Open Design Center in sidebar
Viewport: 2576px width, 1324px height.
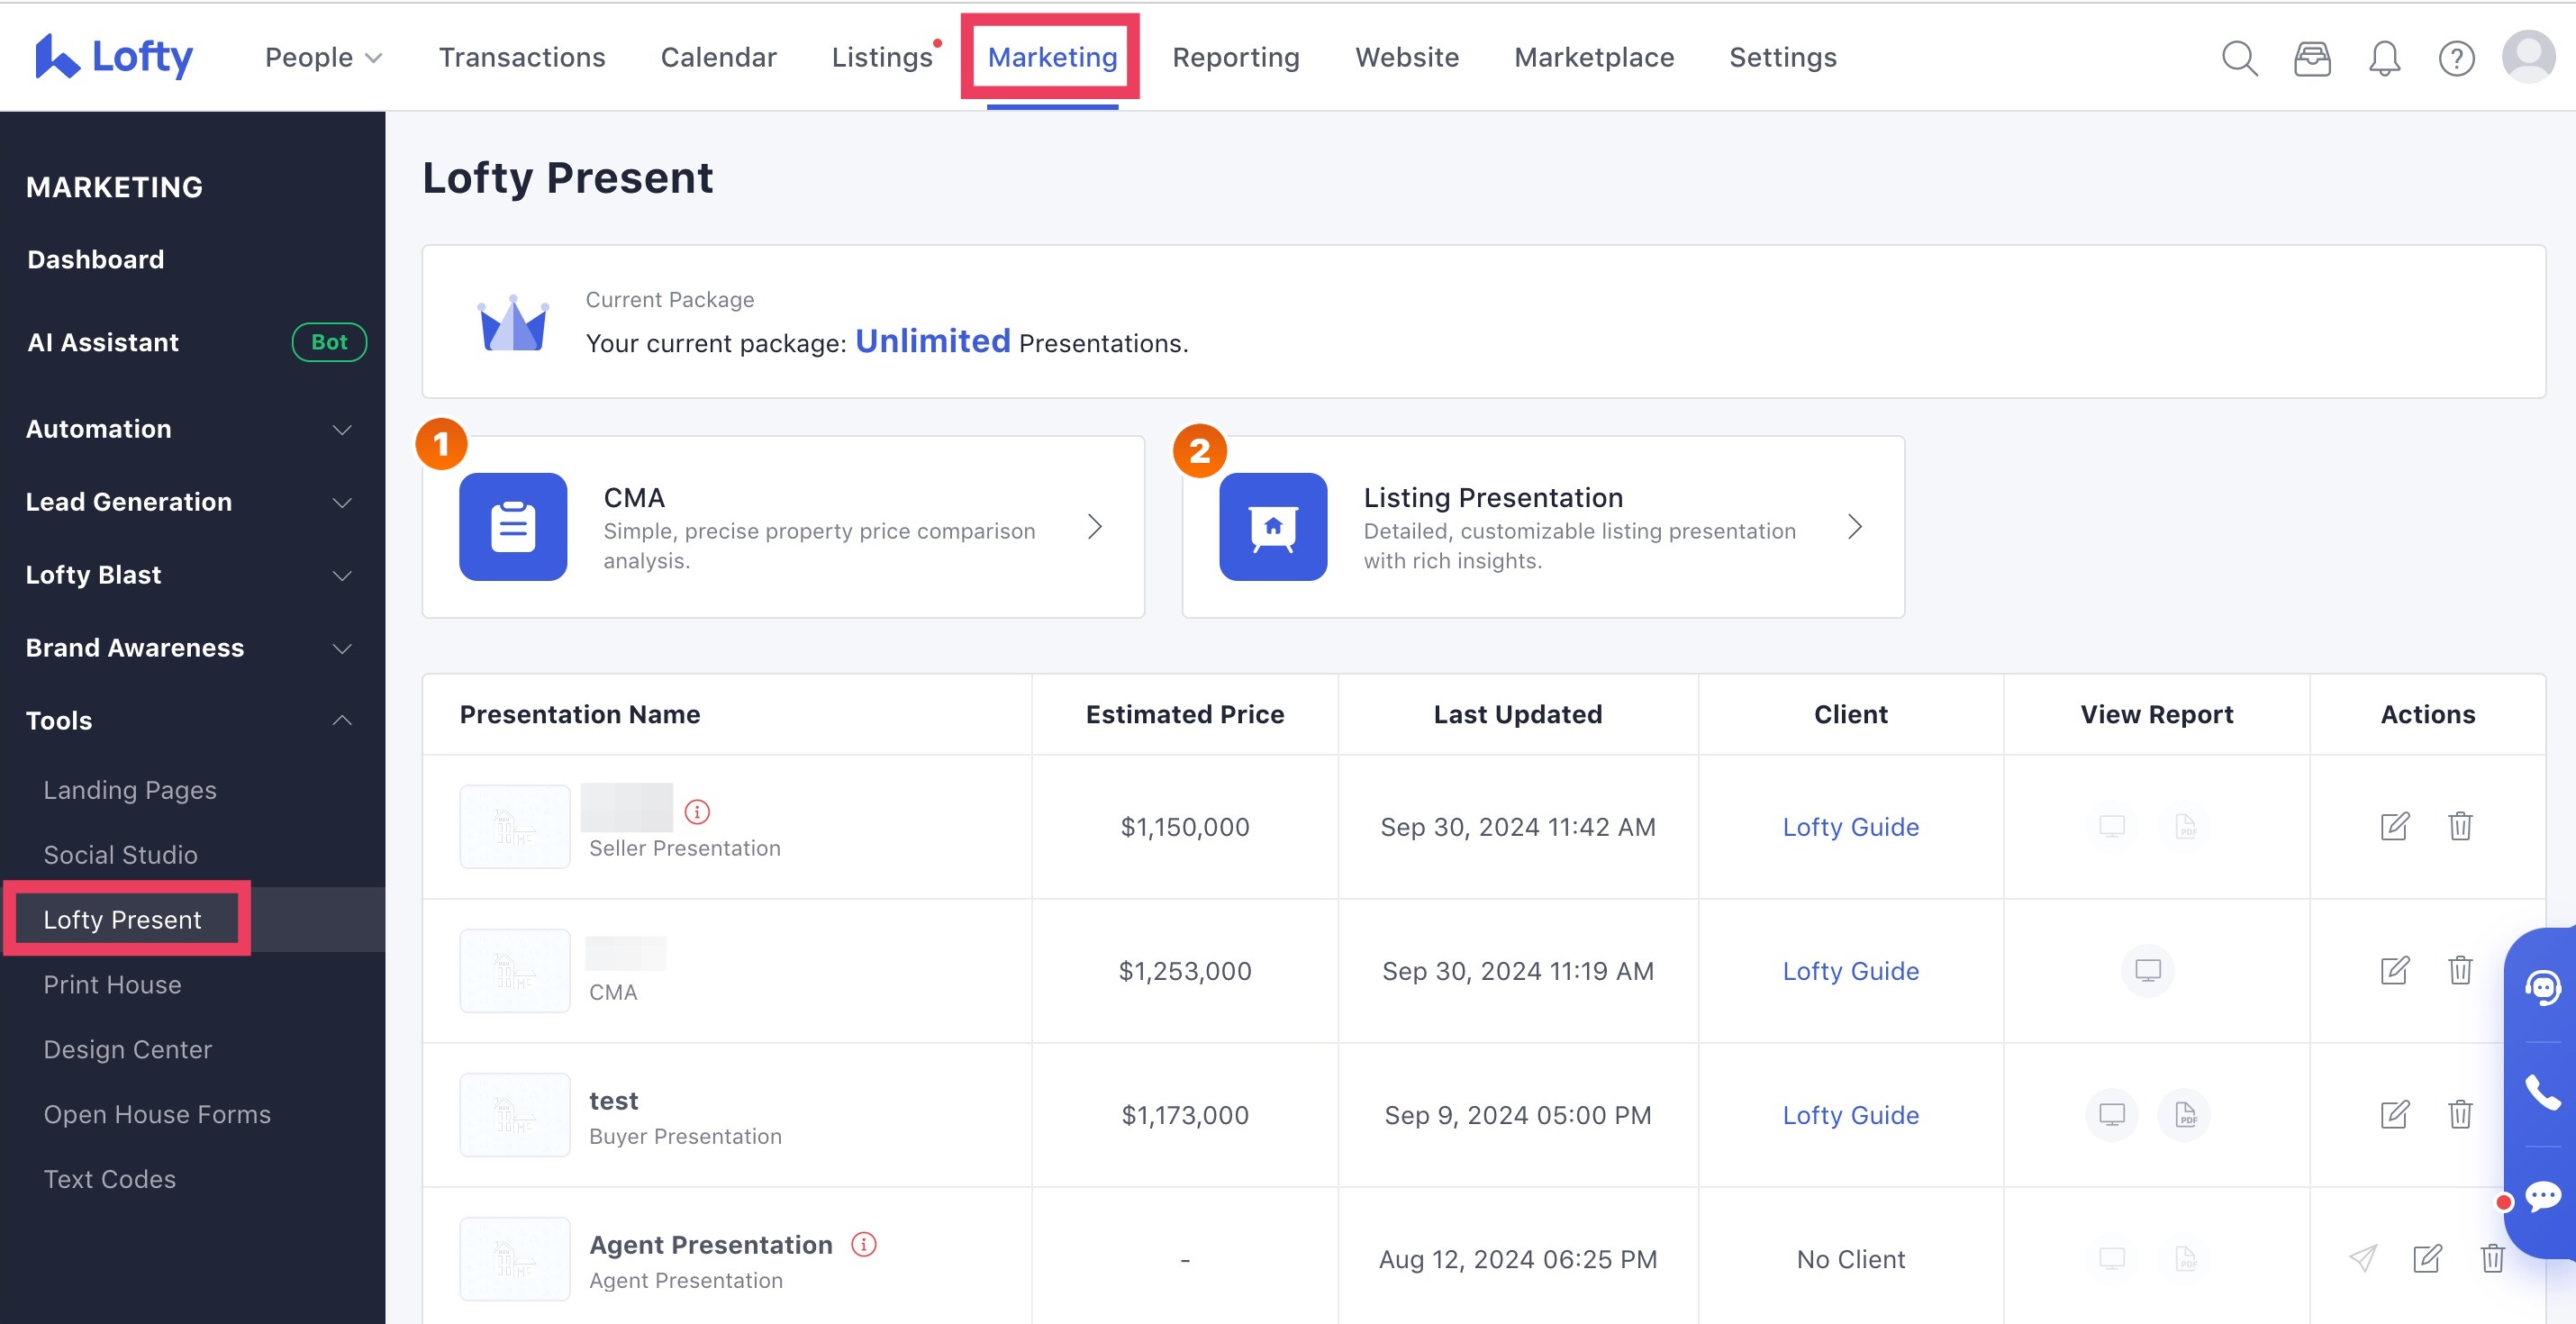(128, 1050)
